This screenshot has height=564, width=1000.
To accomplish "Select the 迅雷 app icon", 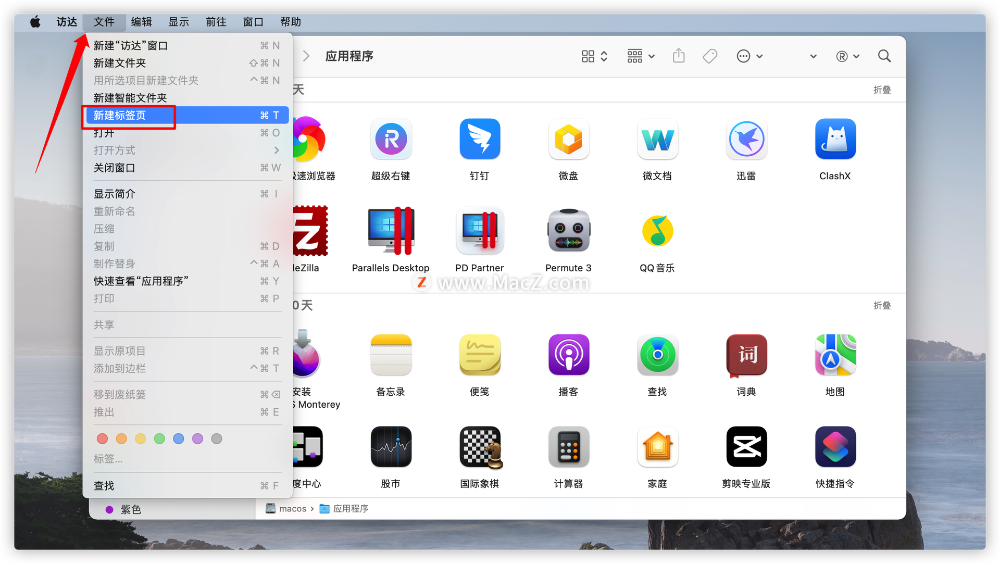I will click(746, 139).
